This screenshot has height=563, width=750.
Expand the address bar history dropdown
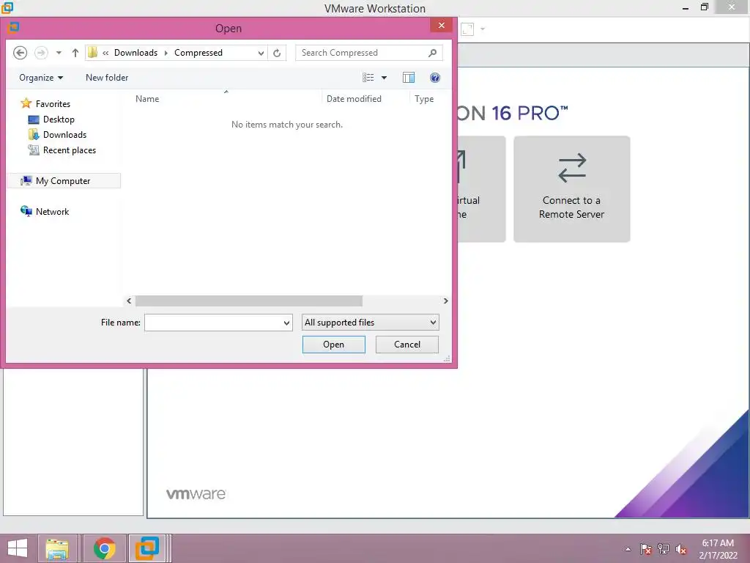tap(261, 53)
